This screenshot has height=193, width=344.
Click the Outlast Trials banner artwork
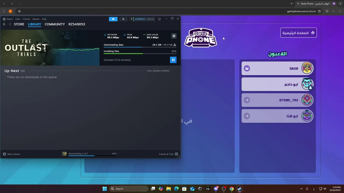tap(50, 48)
